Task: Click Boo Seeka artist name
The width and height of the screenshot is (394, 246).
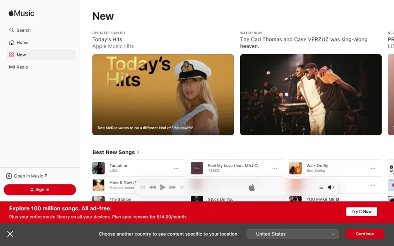Action: tap(316, 171)
